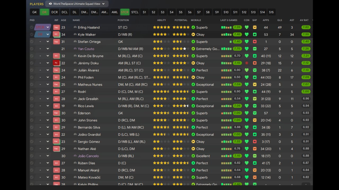Screen dimensions: 339x190
Task: Select the row checkbox for Phil Foden
Action: [32, 77]
